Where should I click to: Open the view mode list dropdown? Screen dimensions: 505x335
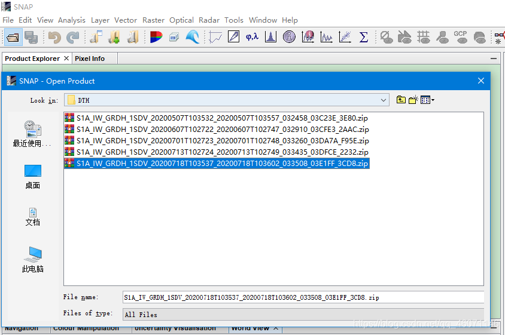tap(427, 100)
